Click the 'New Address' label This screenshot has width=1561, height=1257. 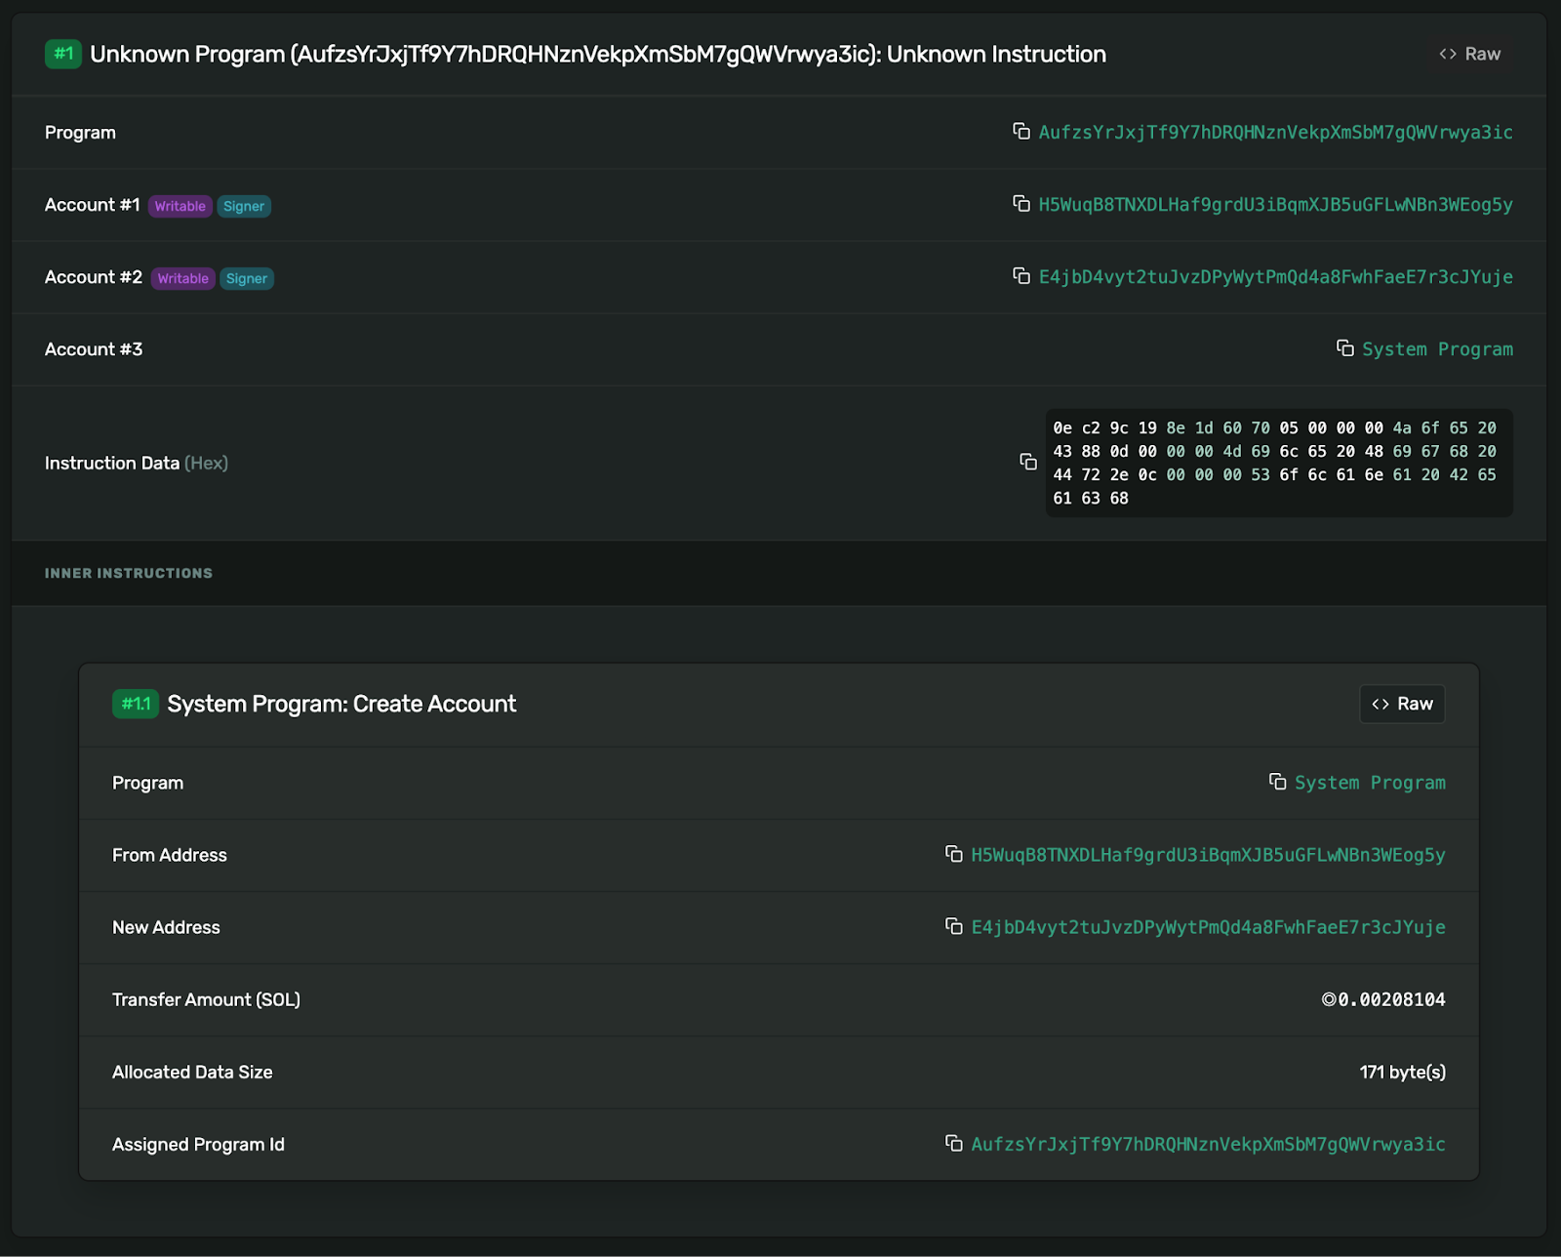(166, 927)
